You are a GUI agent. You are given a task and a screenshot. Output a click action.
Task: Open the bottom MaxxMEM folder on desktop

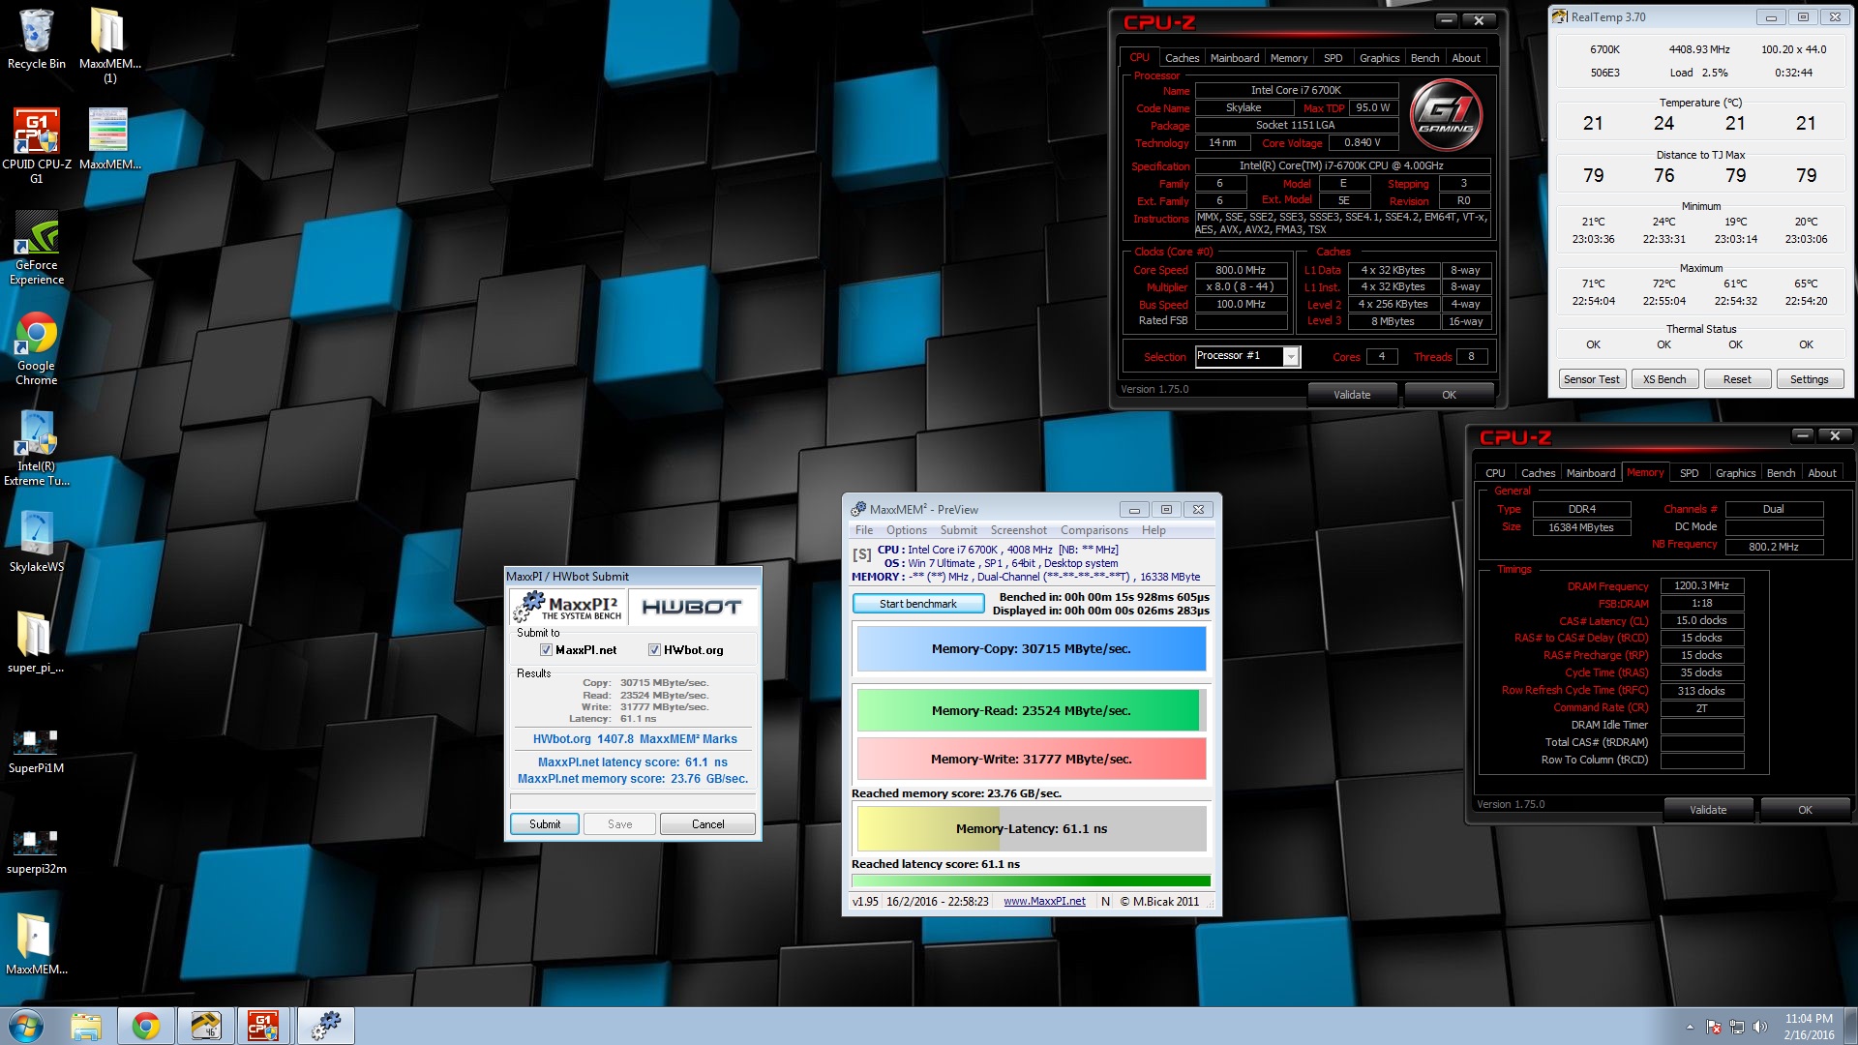click(x=36, y=943)
